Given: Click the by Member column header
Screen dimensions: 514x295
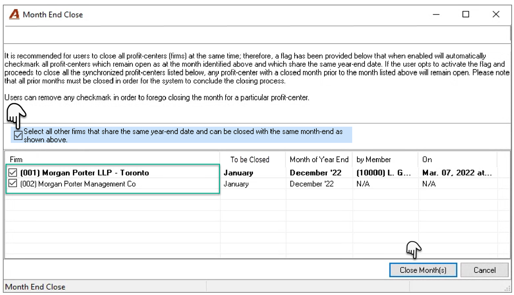Looking at the screenshot, I should [x=385, y=159].
